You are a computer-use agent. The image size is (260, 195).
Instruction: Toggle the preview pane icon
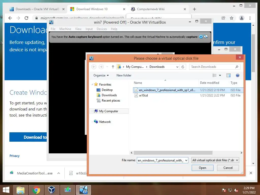point(228,75)
